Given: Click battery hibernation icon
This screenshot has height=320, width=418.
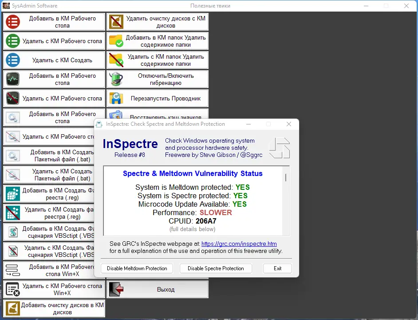Looking at the screenshot, I should point(116,79).
